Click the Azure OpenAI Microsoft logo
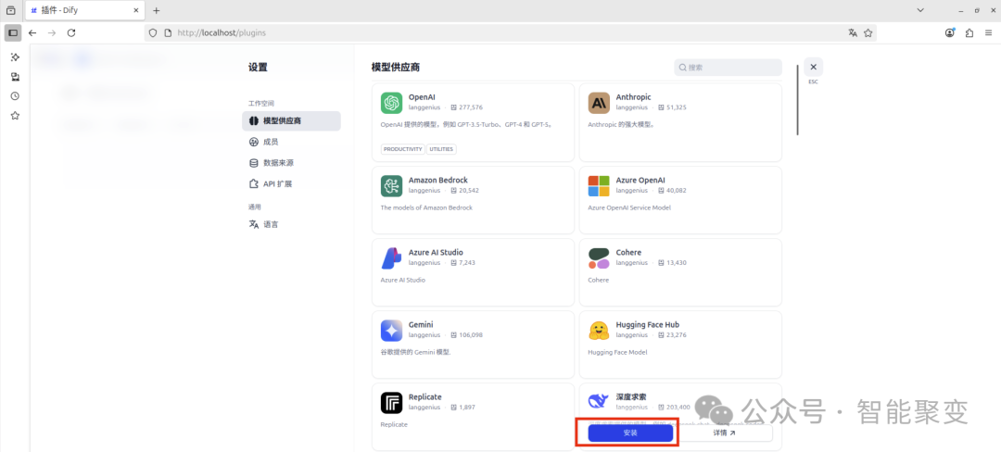 (x=599, y=186)
